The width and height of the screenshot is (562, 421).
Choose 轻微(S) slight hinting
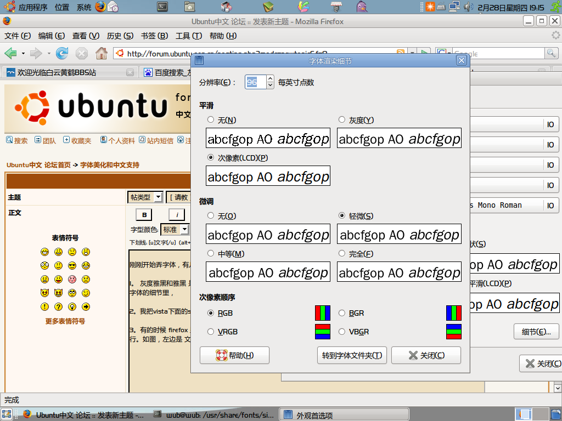342,215
